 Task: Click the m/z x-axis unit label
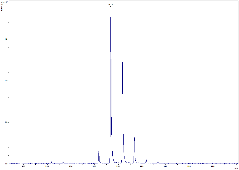click(235, 167)
